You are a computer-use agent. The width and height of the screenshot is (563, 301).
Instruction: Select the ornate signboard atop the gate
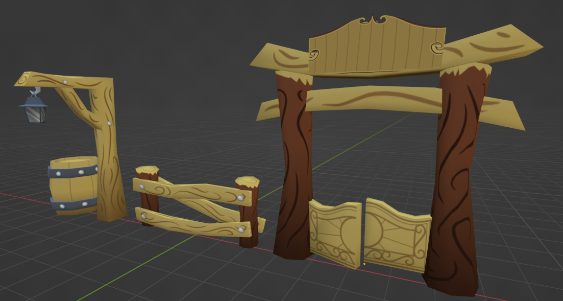click(376, 46)
